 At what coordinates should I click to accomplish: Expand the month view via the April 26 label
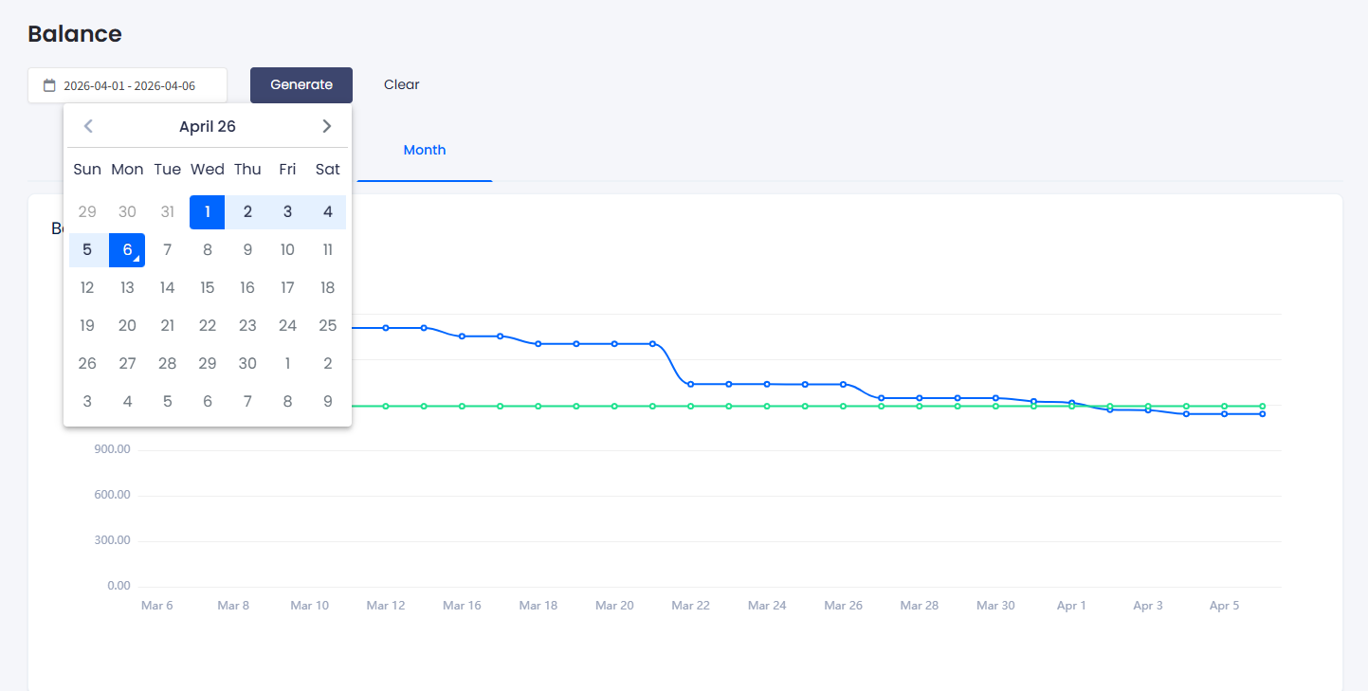208,125
